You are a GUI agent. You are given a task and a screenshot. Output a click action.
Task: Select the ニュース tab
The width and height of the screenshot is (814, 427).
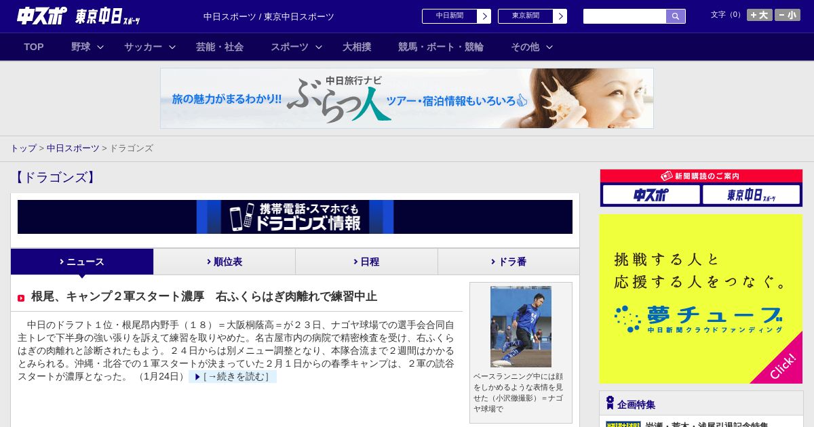tap(82, 262)
